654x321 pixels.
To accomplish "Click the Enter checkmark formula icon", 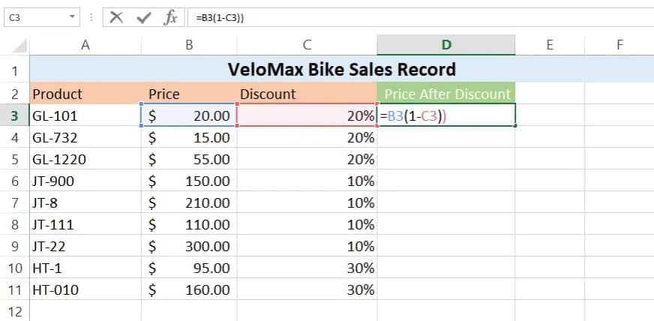I will 143,17.
